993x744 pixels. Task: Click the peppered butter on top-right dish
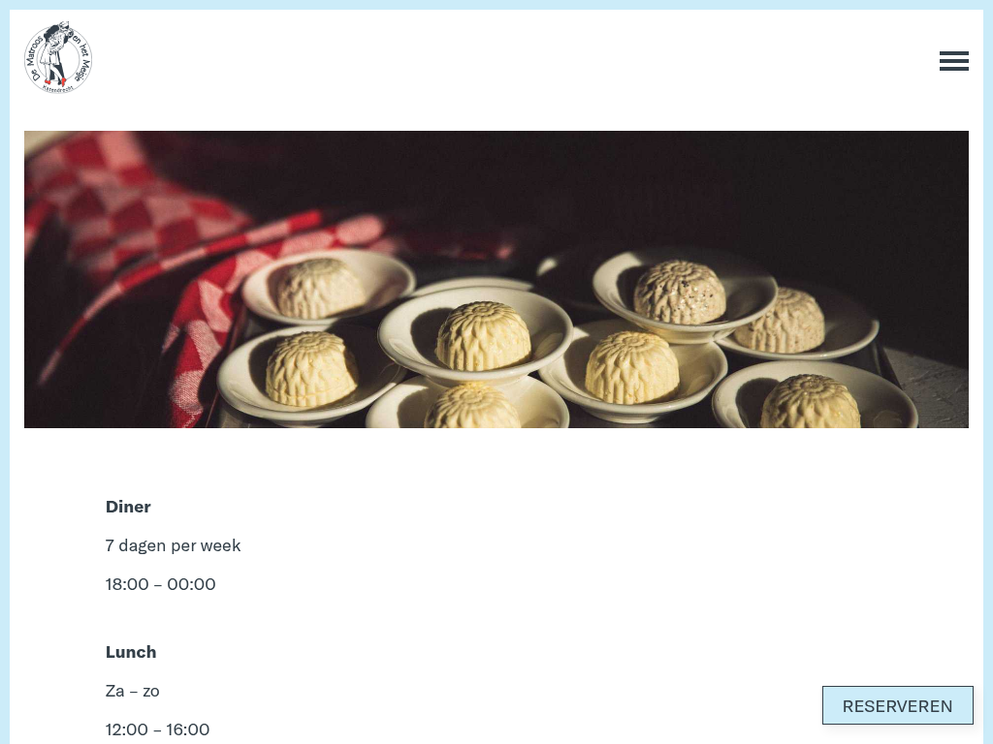tap(680, 293)
